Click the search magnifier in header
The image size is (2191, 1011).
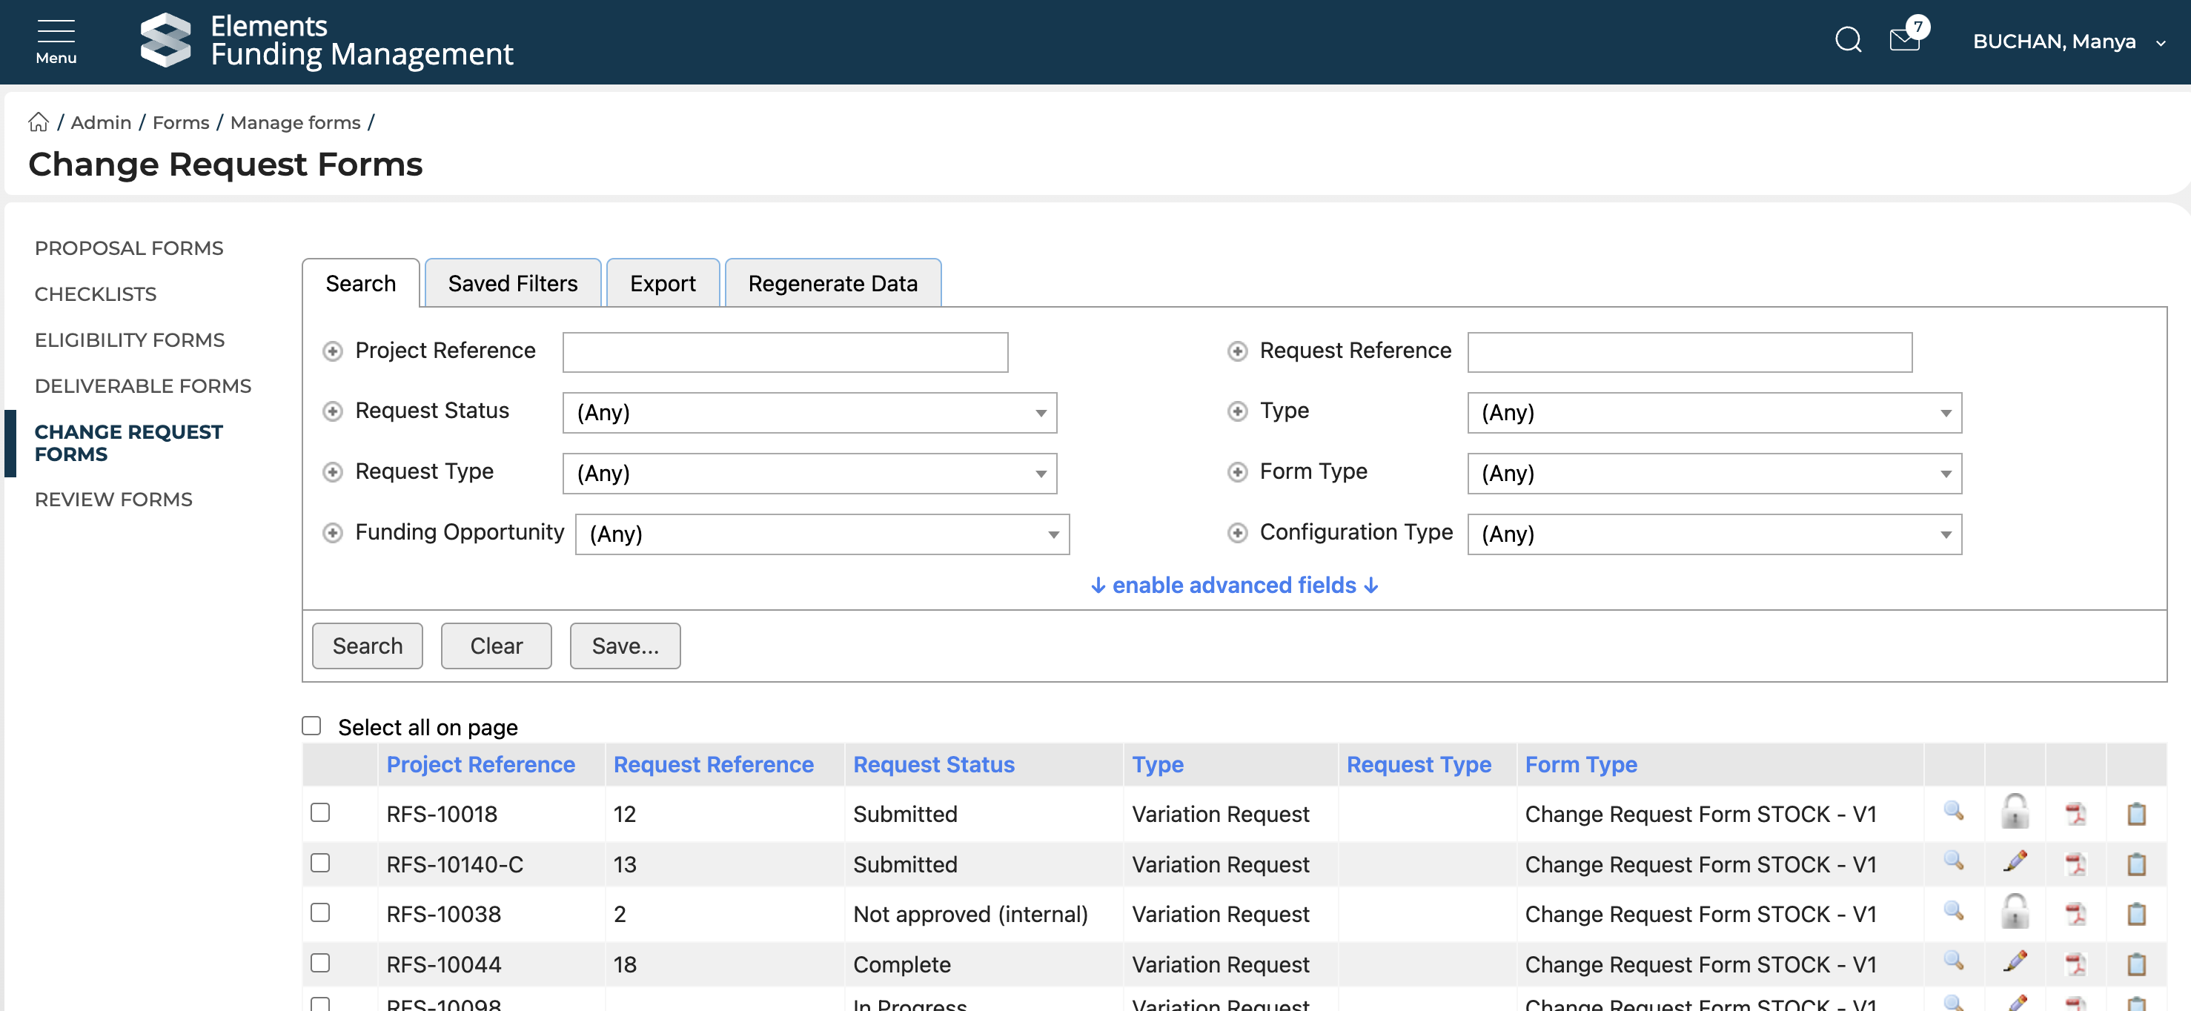[1847, 40]
